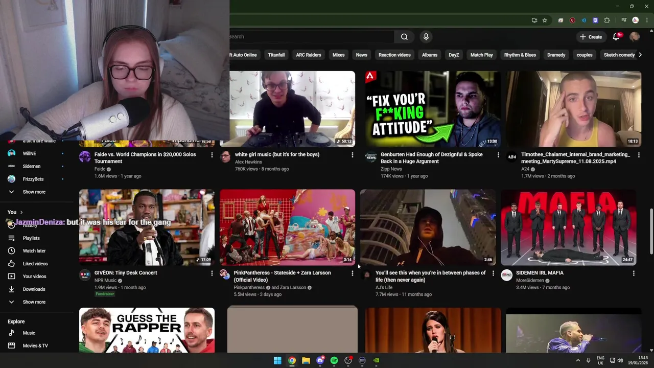This screenshot has width=654, height=368.
Task: Open Liked videos in the sidebar
Action: tap(36, 264)
